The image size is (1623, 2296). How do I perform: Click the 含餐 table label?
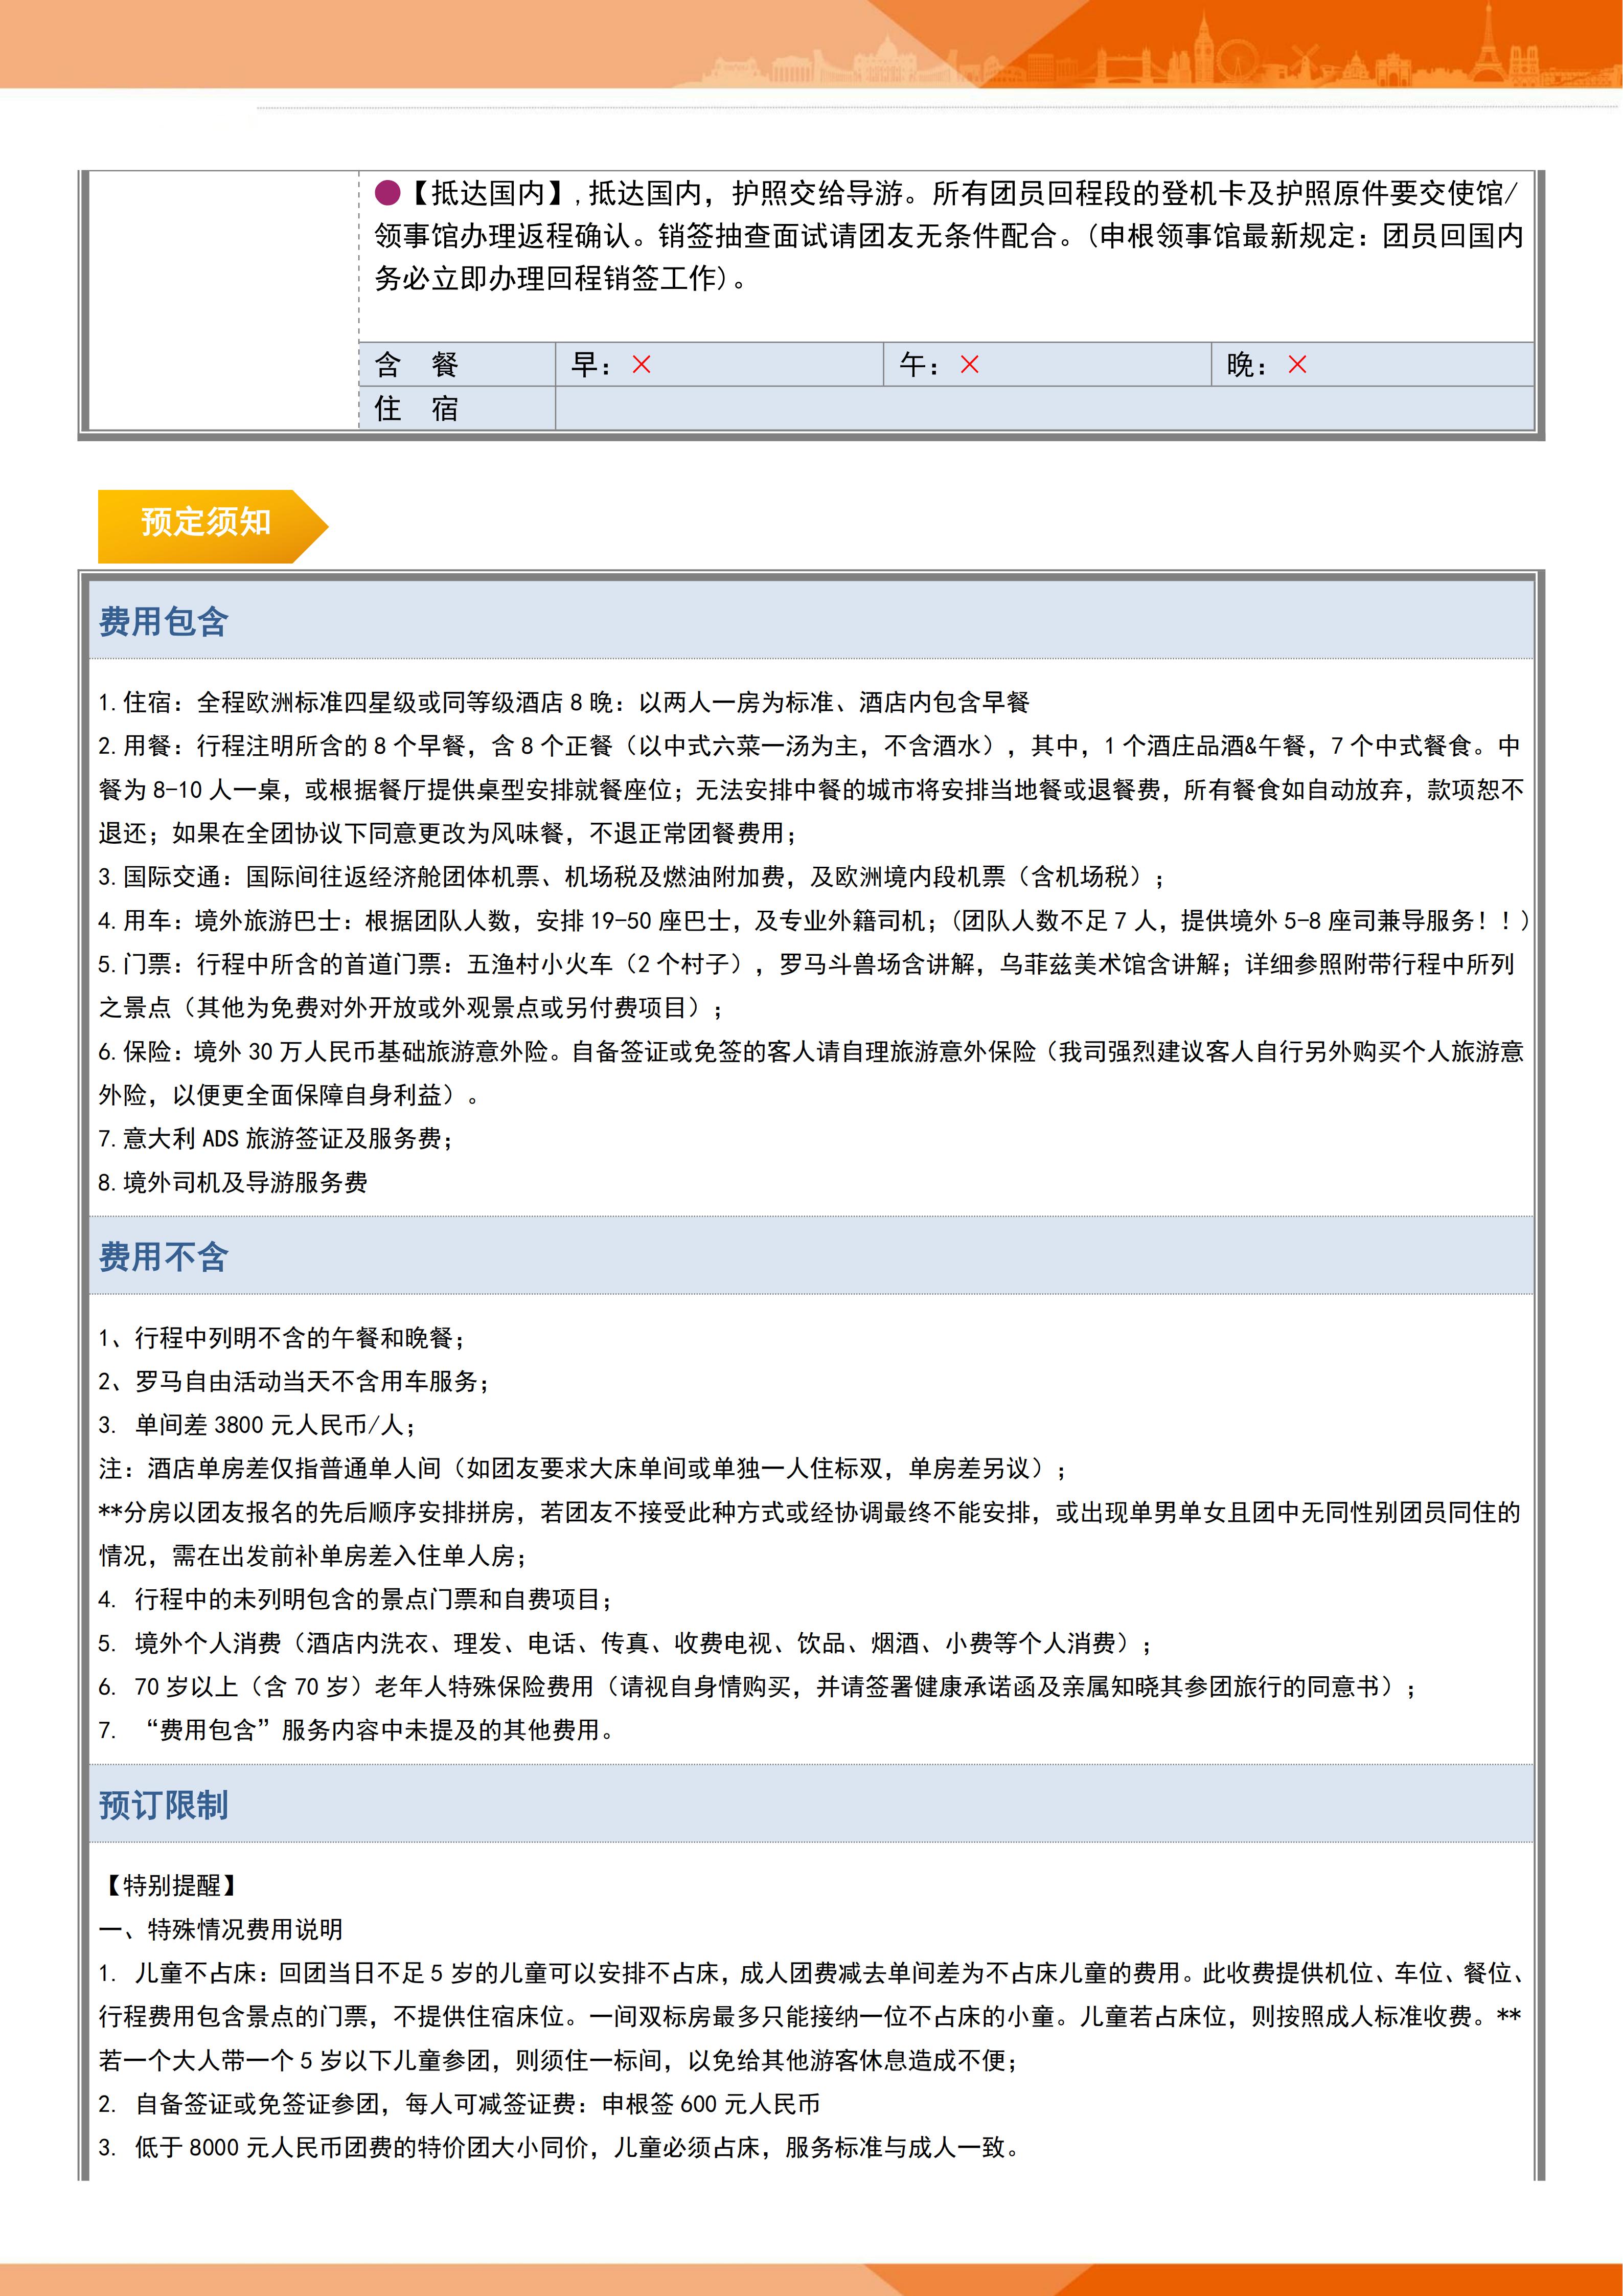417,365
